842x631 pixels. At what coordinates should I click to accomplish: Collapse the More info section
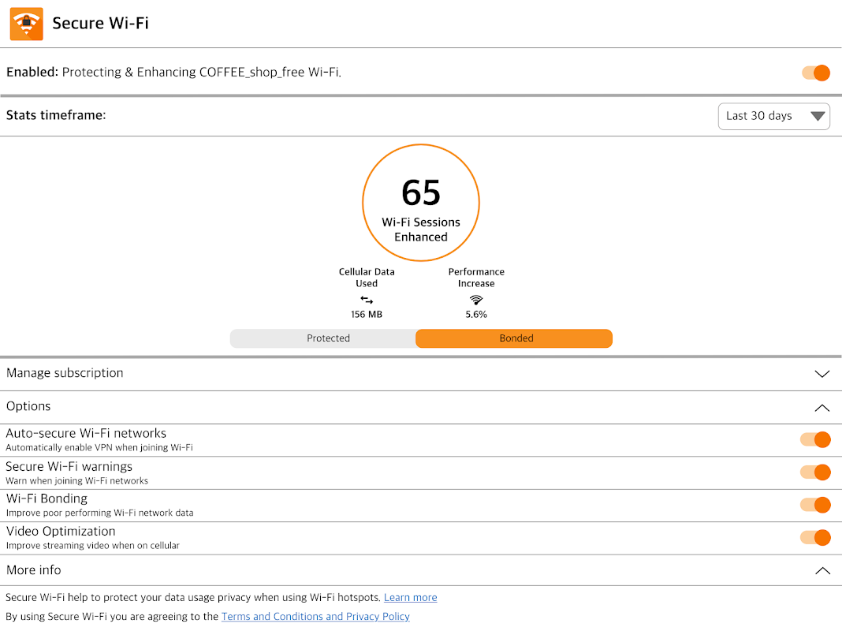[x=822, y=570]
